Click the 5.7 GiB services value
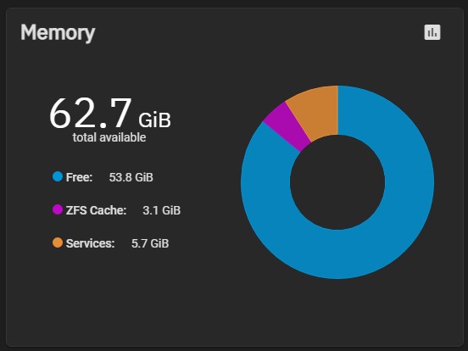This screenshot has height=351, width=468. click(x=150, y=243)
